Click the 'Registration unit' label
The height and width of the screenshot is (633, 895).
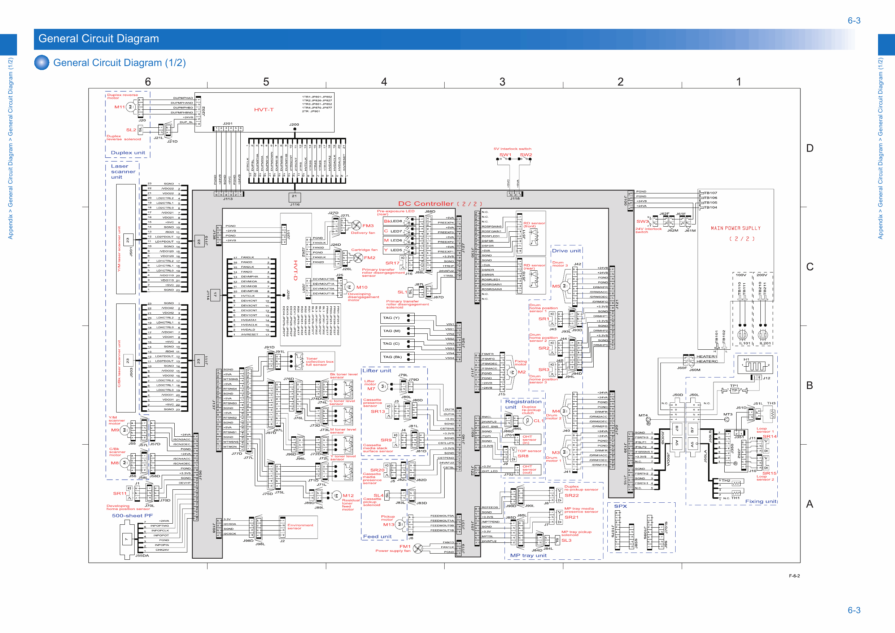coord(523,404)
